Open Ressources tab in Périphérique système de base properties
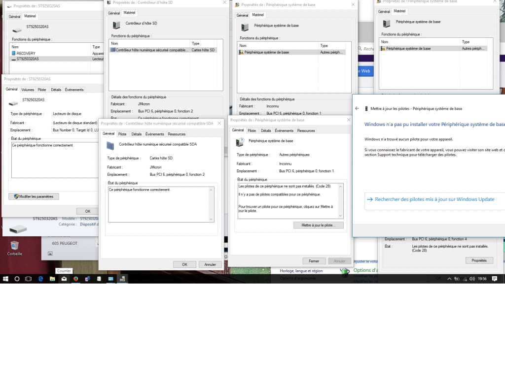Screen dimensions: 505x384 coord(306,130)
